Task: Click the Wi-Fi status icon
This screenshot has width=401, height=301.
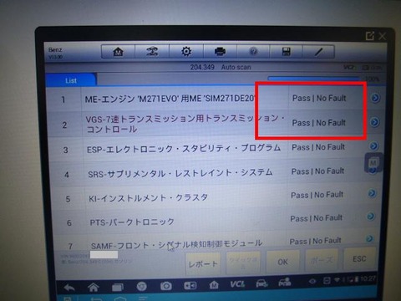Action: coord(338,279)
